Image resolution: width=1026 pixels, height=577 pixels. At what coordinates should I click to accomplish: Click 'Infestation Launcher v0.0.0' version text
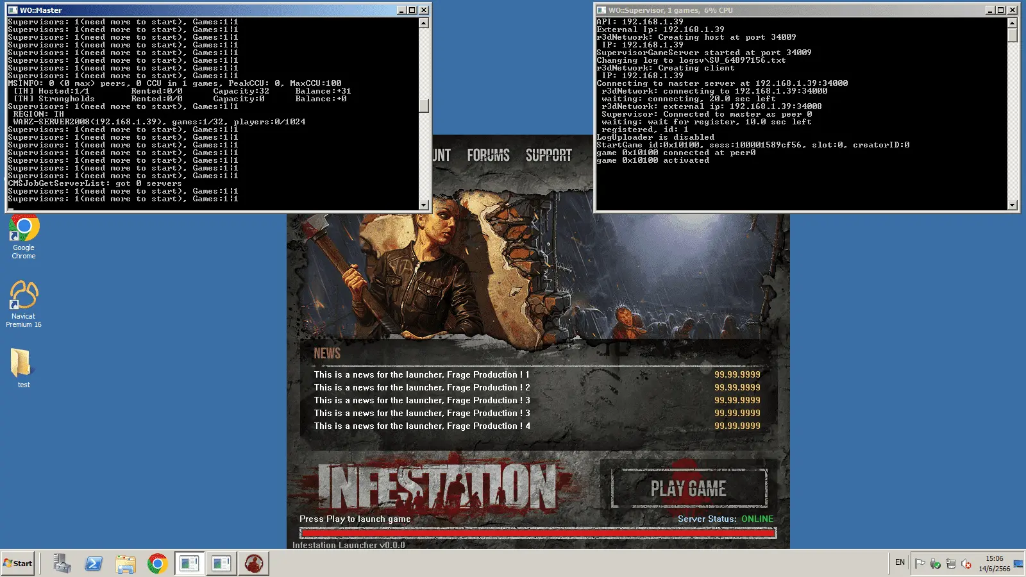point(348,545)
